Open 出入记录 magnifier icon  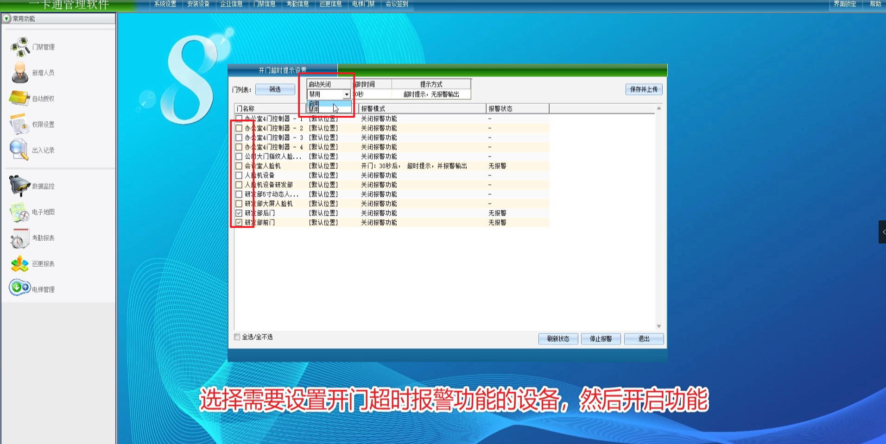19,150
